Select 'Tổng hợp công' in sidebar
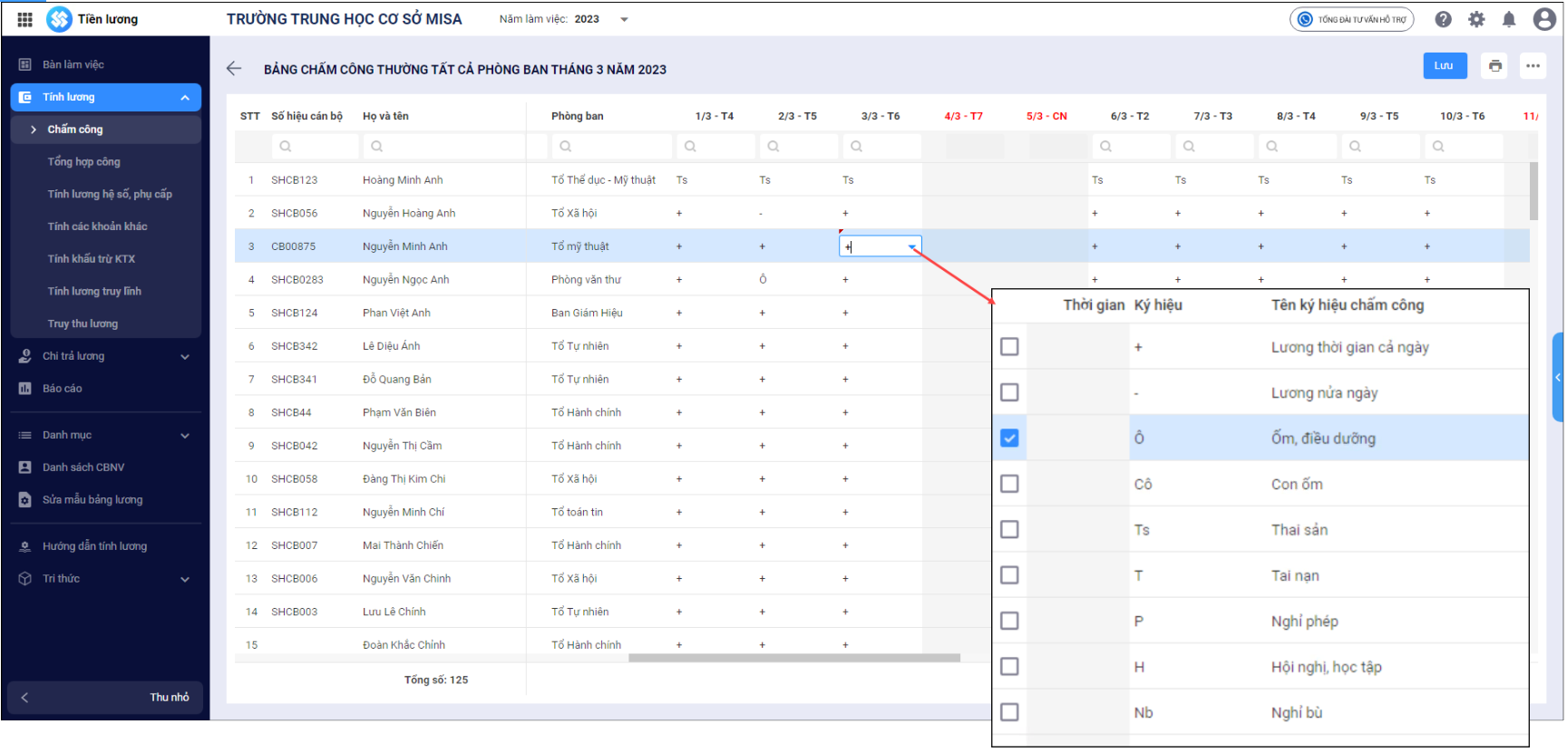 (x=83, y=161)
